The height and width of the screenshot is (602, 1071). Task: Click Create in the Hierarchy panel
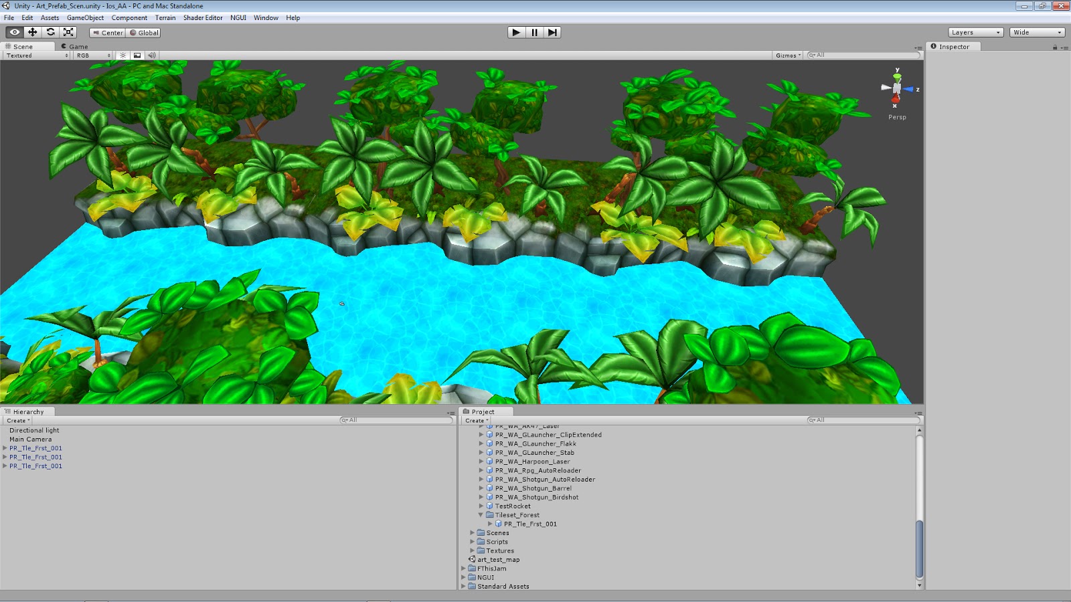(17, 420)
